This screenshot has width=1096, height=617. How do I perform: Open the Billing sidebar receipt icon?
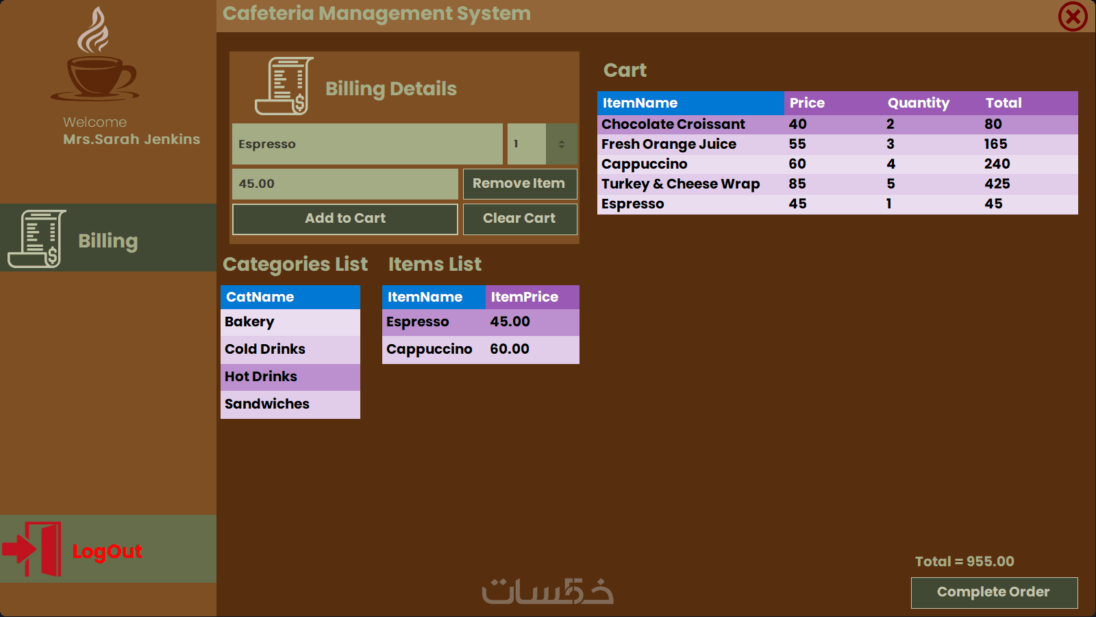[37, 239]
